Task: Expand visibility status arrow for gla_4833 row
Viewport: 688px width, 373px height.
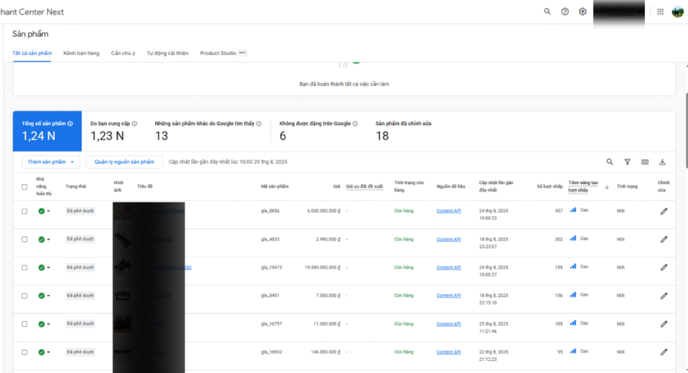Action: click(48, 240)
